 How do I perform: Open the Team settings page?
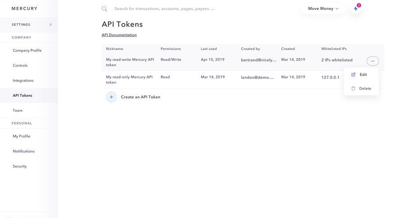coord(18,110)
